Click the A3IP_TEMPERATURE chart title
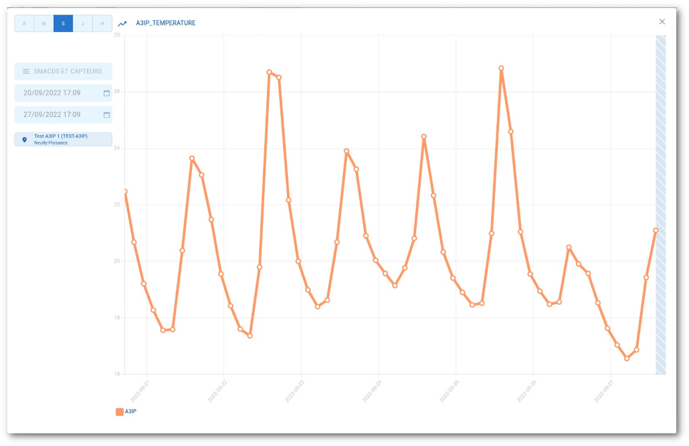The height and width of the screenshot is (446, 689). (x=165, y=23)
